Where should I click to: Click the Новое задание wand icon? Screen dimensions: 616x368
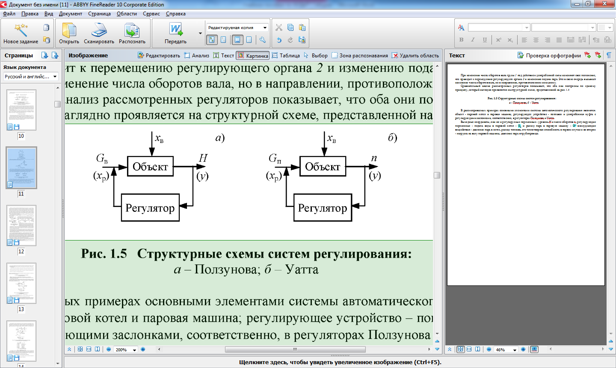(21, 30)
